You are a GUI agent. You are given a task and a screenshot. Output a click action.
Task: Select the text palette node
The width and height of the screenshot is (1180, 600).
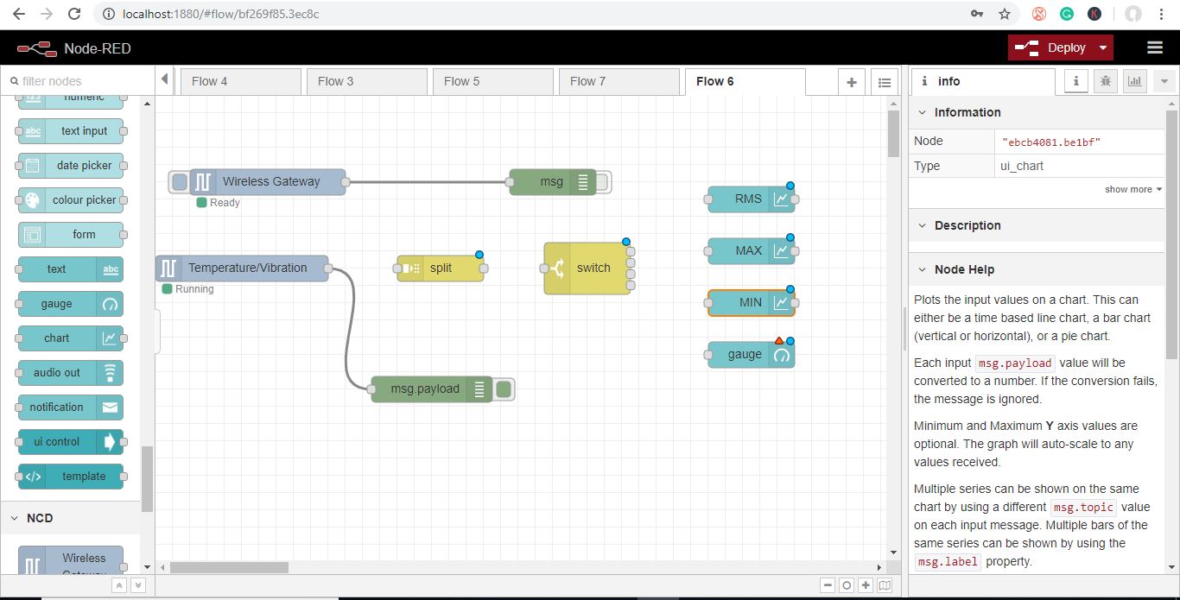click(71, 269)
